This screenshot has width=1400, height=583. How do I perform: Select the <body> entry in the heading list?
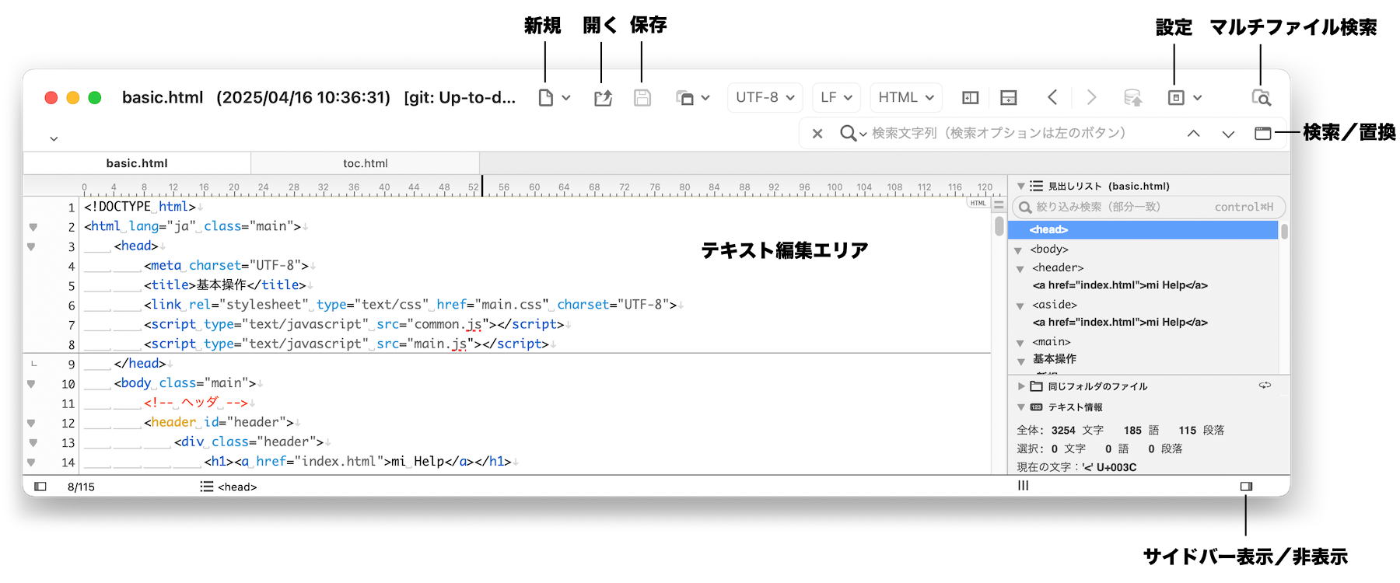pos(1049,250)
